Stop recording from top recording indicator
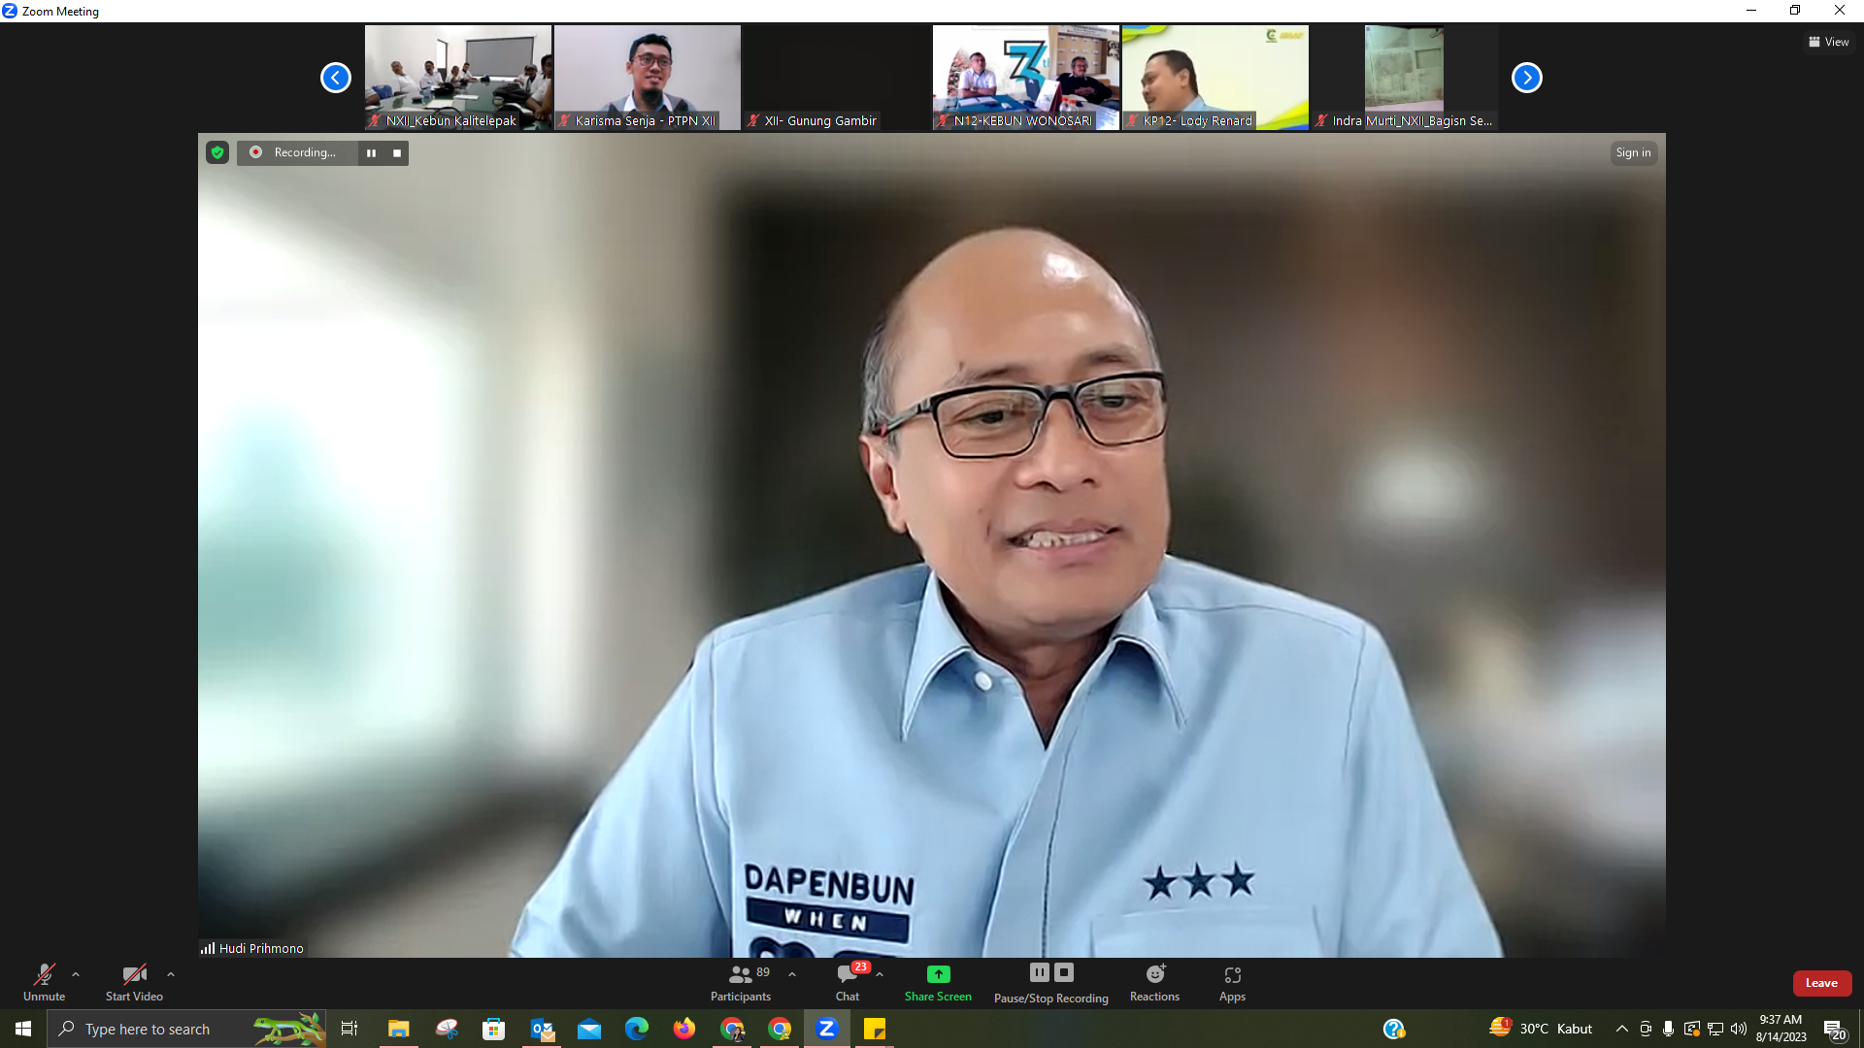Image resolution: width=1864 pixels, height=1048 pixels. coord(396,152)
